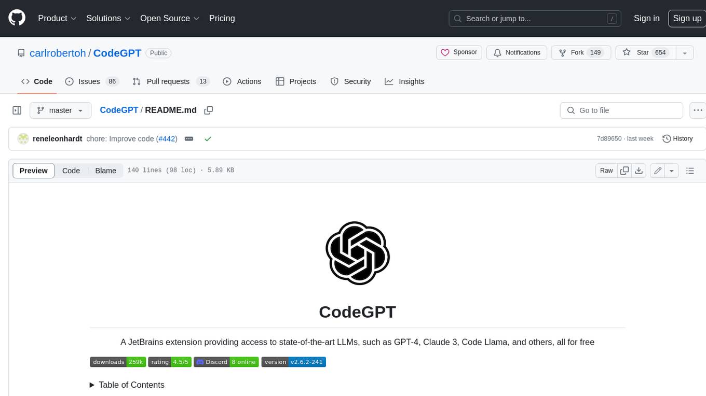
Task: Edit this file with pencil icon
Action: pos(658,171)
